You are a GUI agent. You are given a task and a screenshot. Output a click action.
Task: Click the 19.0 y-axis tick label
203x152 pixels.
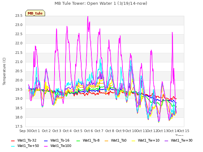[x=19, y=99]
